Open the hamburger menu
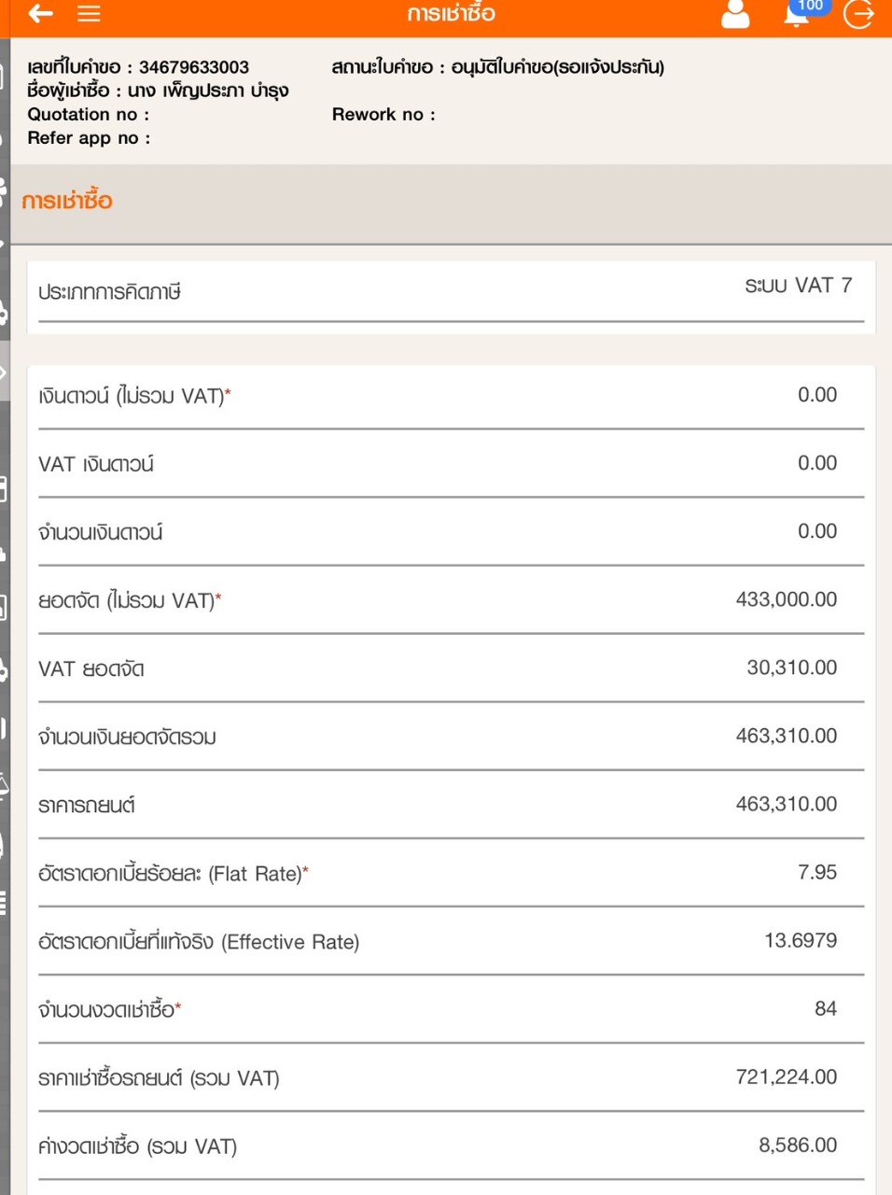Image resolution: width=892 pixels, height=1195 pixels. point(89,14)
